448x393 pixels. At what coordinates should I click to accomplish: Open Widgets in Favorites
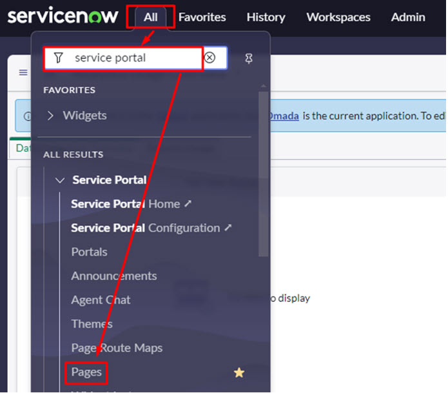[84, 116]
